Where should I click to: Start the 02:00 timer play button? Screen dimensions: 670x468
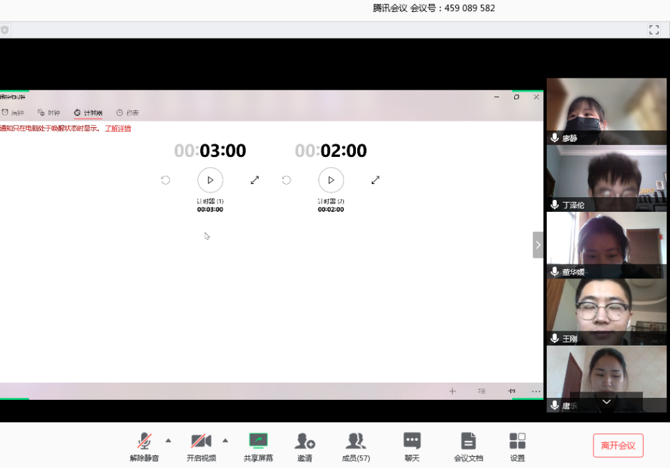click(x=331, y=180)
